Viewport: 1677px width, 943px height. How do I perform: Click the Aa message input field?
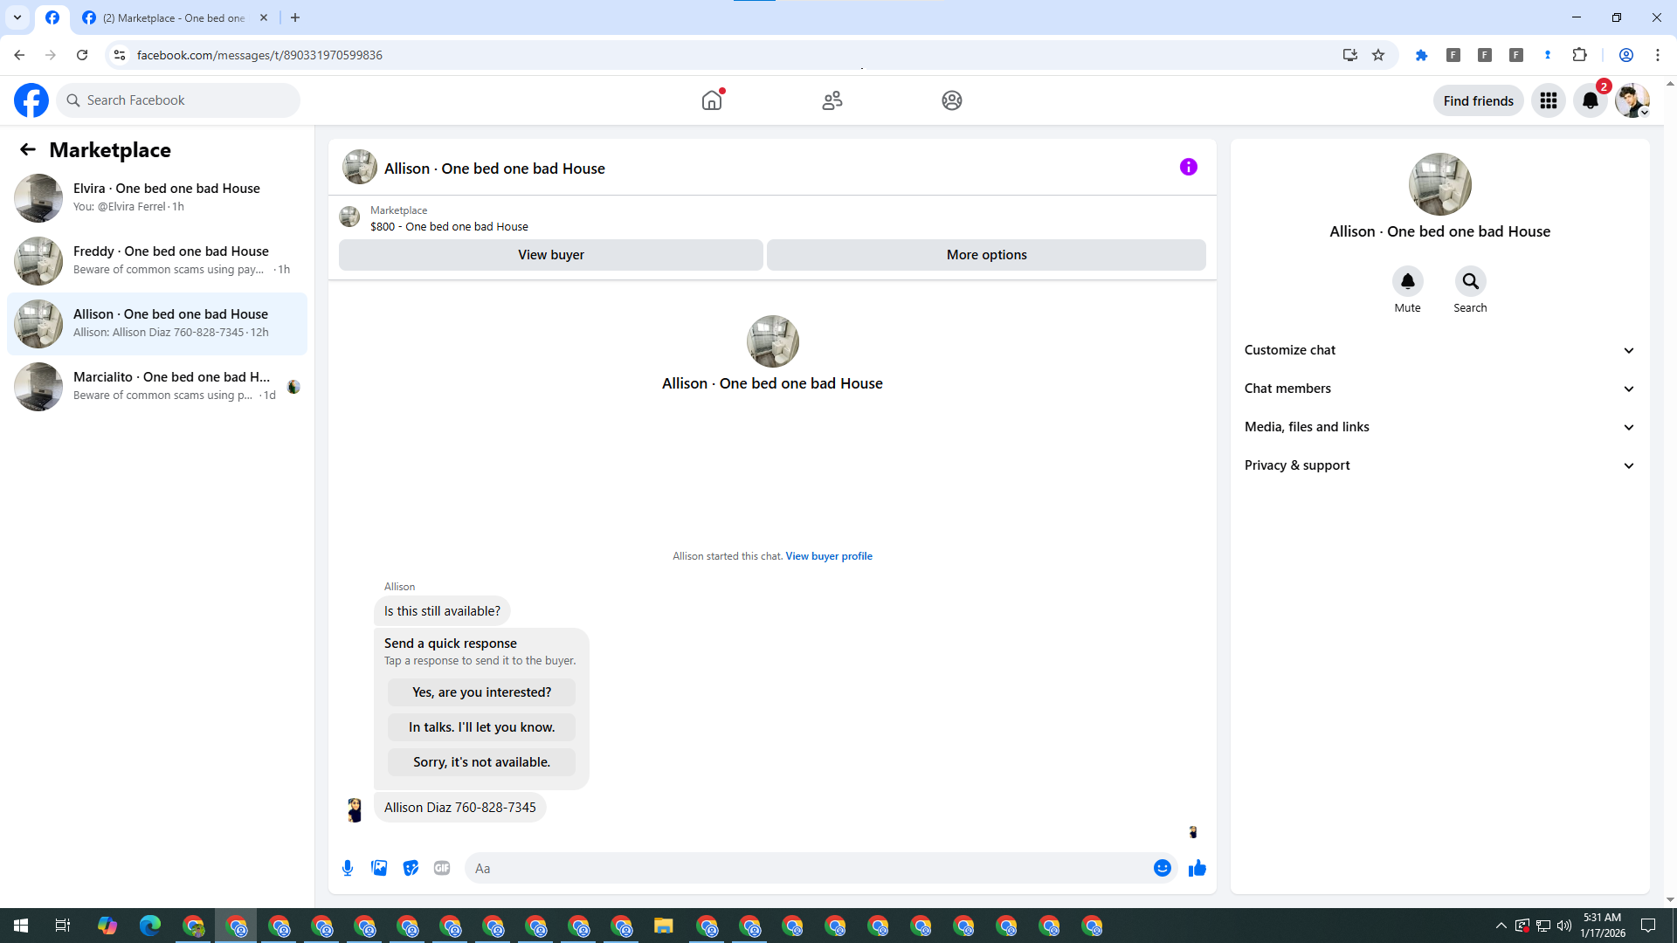804,868
